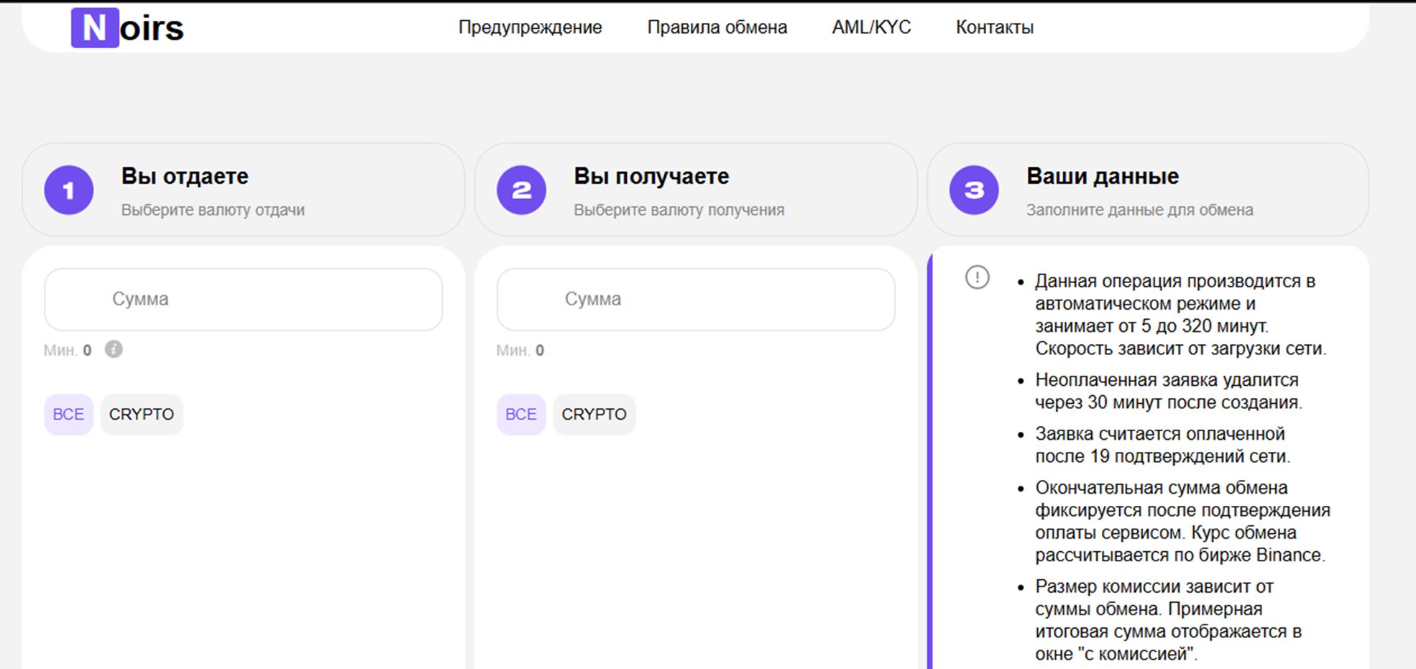
Task: Focus the Сумма field in Вы отдаете
Action: (x=243, y=300)
